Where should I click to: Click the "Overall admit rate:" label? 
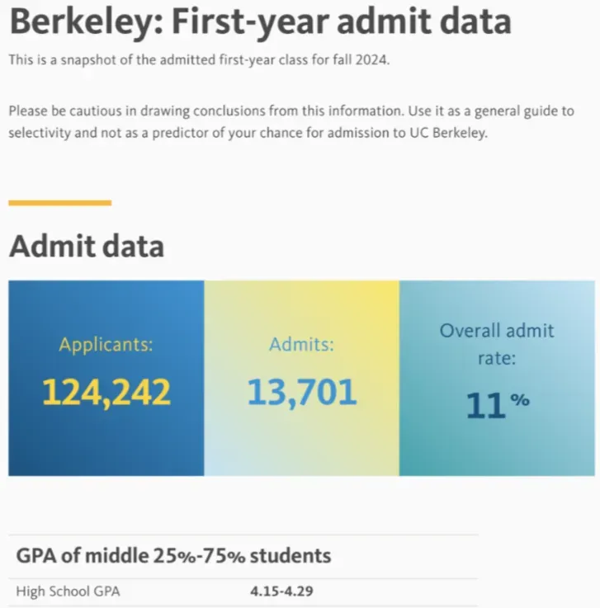point(497,343)
